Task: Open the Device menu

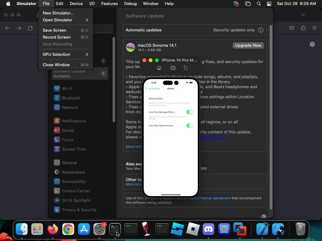Action: coord(76,4)
